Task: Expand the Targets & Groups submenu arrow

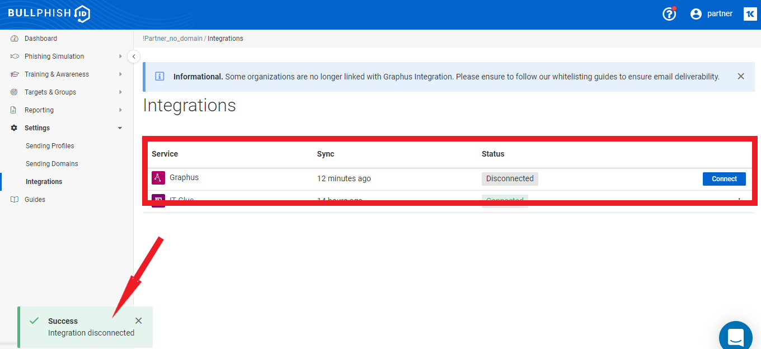Action: [120, 92]
